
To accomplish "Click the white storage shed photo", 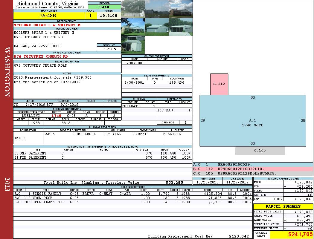I will (x=133, y=45).
